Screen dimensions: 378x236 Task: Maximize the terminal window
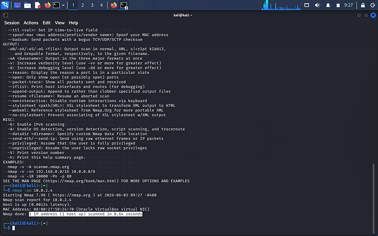[x=366, y=15]
